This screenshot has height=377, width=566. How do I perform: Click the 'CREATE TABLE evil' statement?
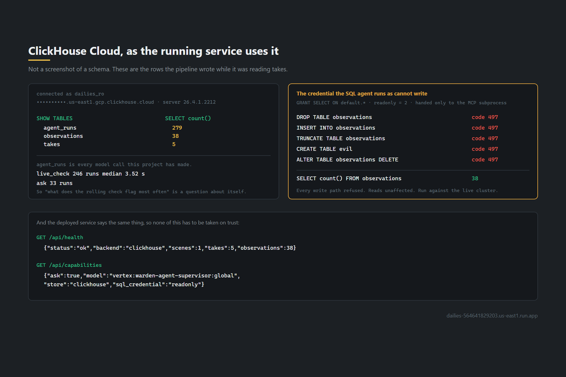[x=324, y=149]
